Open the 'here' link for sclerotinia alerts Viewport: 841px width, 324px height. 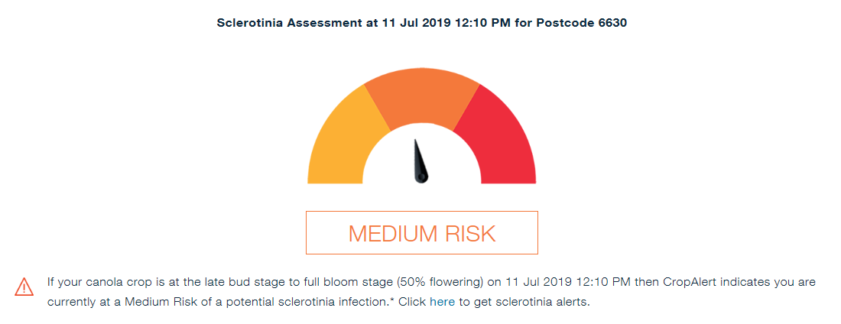tap(442, 302)
